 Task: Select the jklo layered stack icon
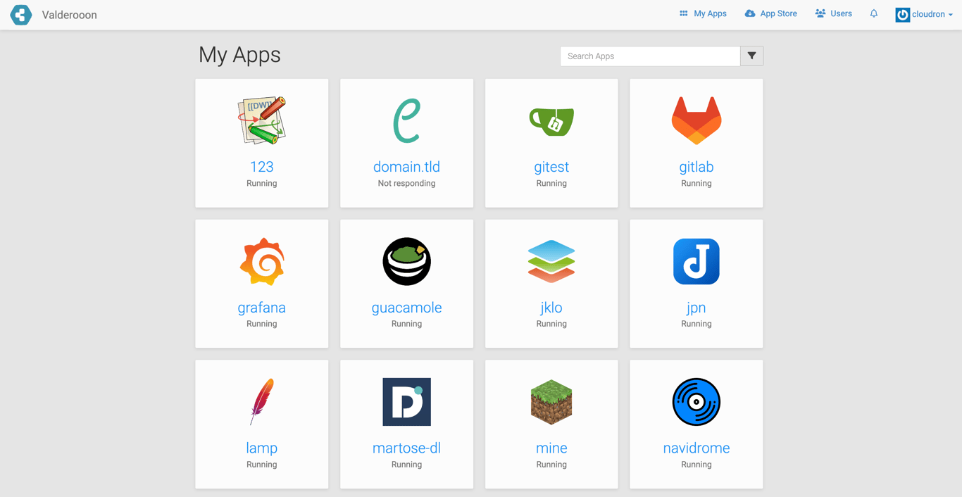click(x=551, y=261)
